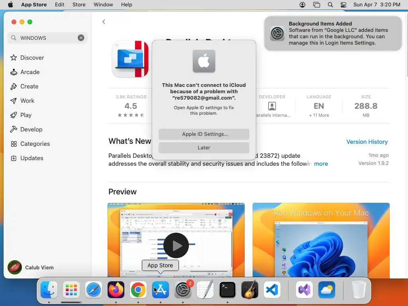408x306 pixels.
Task: Clear the WINDOWS search text
Action: pyautogui.click(x=81, y=38)
